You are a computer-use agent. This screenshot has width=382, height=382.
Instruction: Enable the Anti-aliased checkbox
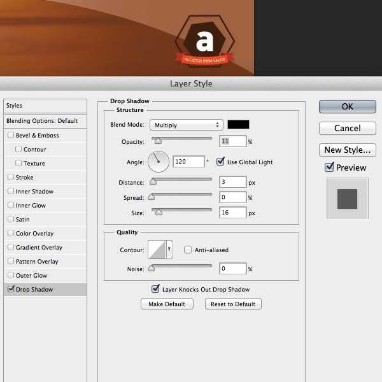[x=188, y=250]
